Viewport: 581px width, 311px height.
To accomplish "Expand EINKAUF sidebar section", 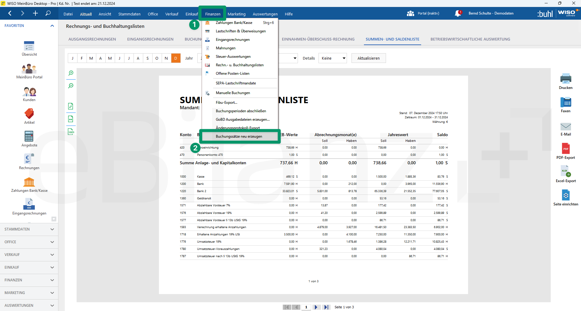I will click(29, 267).
